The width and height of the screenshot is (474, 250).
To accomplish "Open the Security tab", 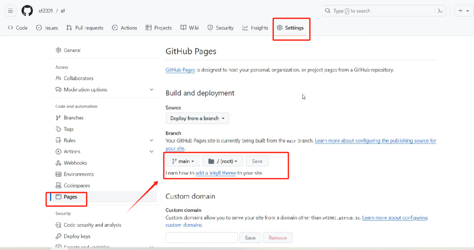I will [221, 28].
